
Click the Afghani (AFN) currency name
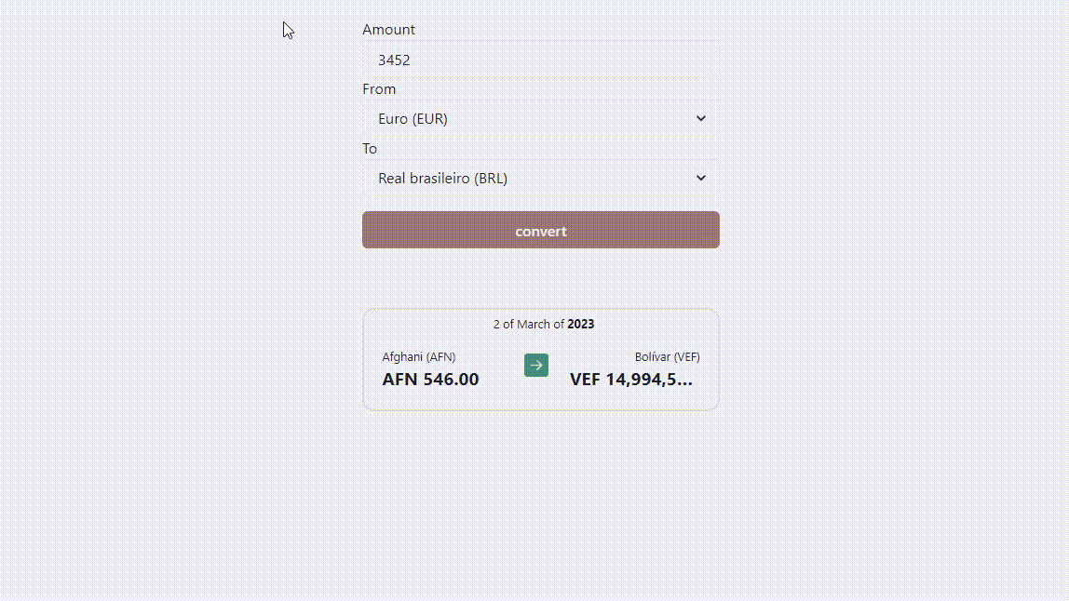click(x=419, y=356)
